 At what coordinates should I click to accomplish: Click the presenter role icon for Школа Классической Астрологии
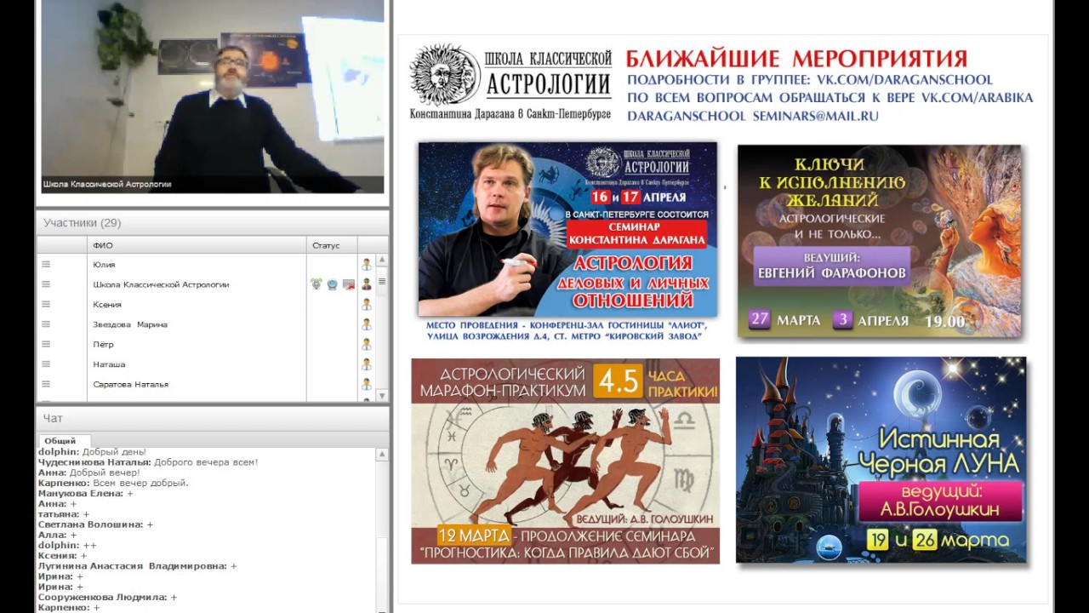(x=367, y=284)
